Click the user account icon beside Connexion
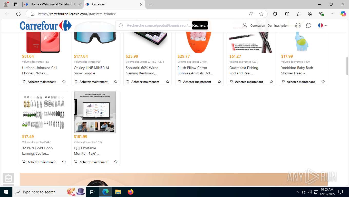Viewport: 349px width, 197px height. (245, 25)
